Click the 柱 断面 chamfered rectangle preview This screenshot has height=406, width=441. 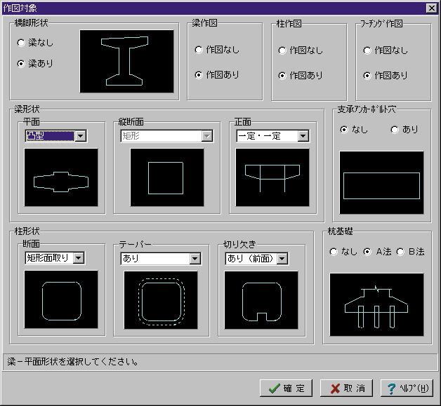[61, 299]
